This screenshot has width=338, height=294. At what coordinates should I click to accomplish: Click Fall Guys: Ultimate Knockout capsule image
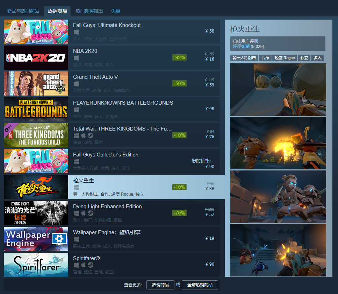click(x=36, y=32)
